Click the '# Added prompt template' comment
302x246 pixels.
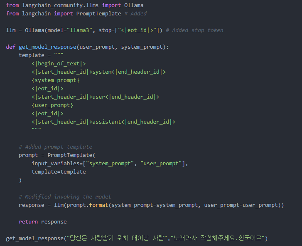(56, 147)
